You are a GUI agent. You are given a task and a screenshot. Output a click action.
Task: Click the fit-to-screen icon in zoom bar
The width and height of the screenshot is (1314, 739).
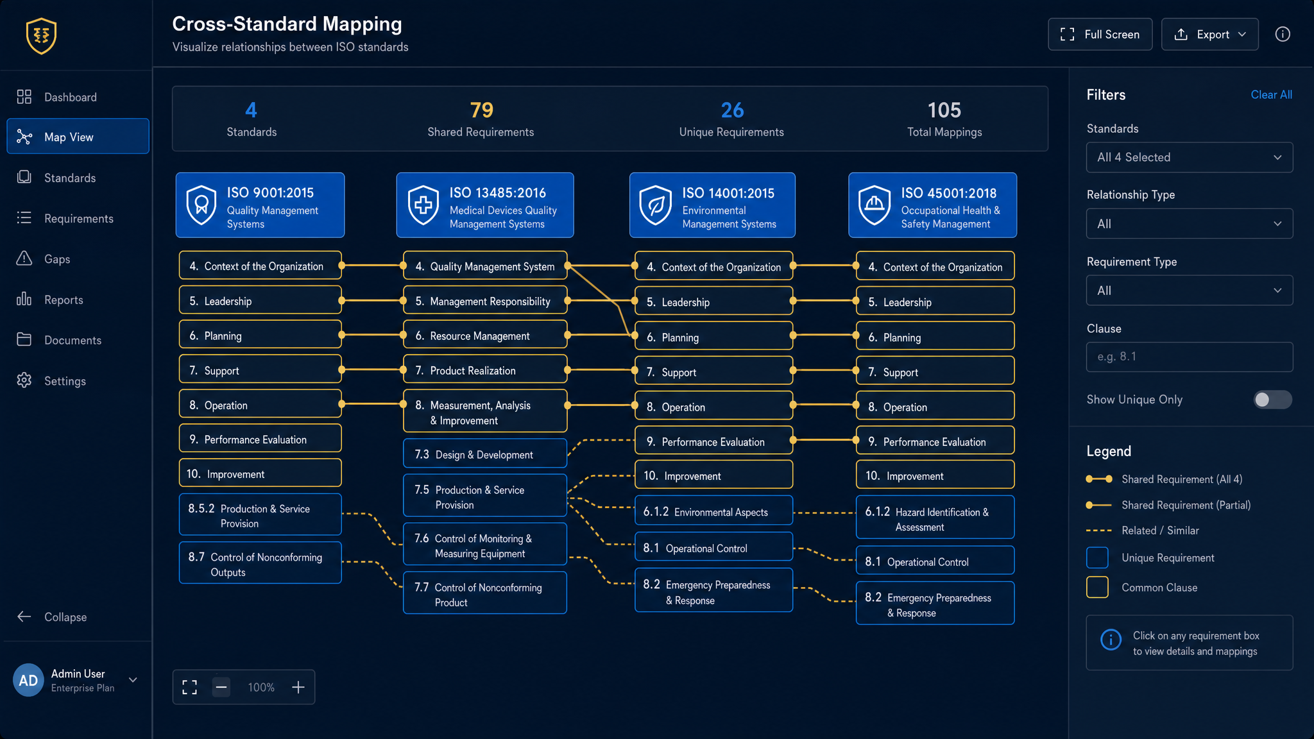coord(190,687)
